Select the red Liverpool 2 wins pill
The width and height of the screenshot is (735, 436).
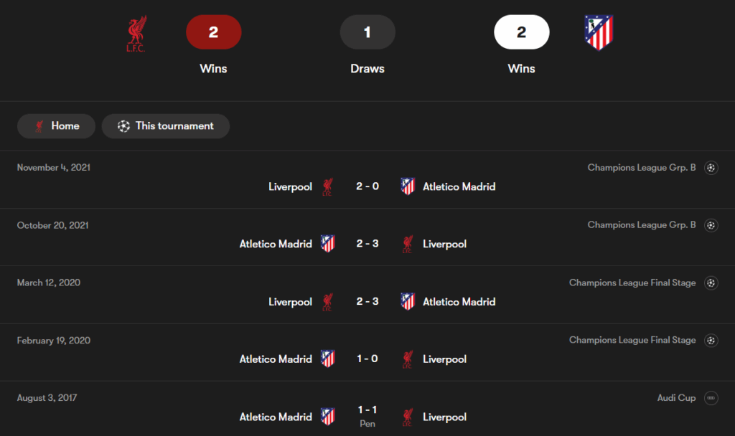213,32
